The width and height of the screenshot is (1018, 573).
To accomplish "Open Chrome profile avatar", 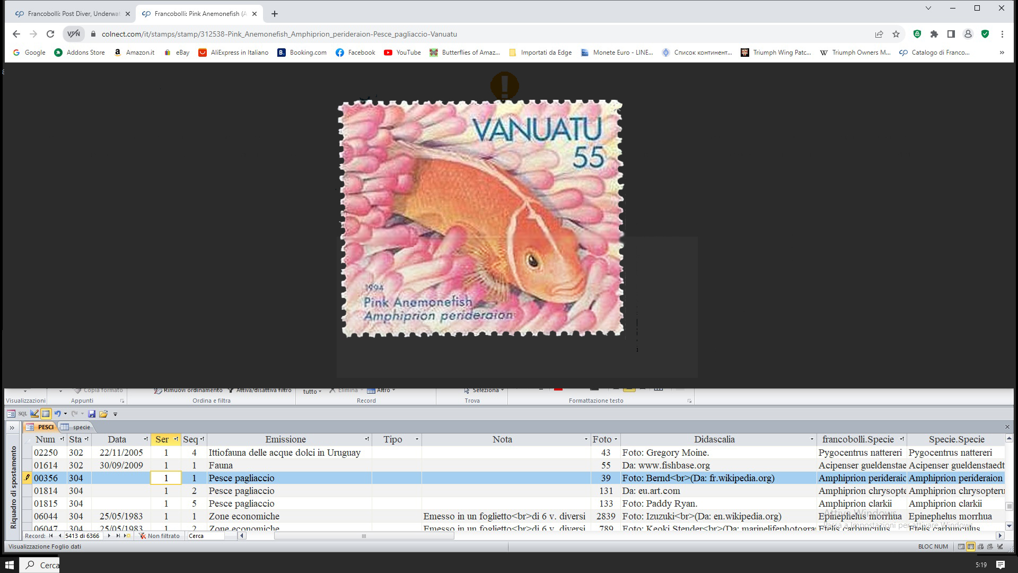I will coord(968,34).
